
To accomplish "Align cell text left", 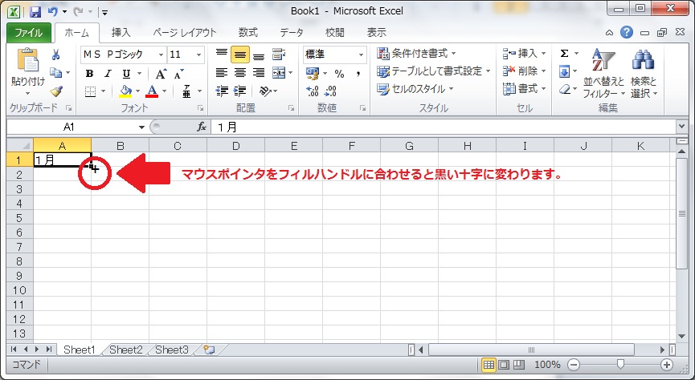I will (221, 72).
